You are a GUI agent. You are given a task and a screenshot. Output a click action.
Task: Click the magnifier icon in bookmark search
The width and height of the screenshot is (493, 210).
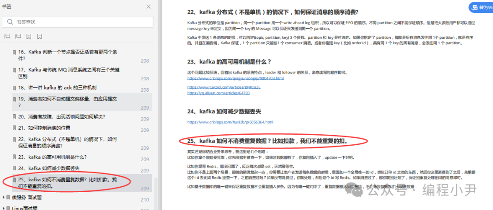10,22
